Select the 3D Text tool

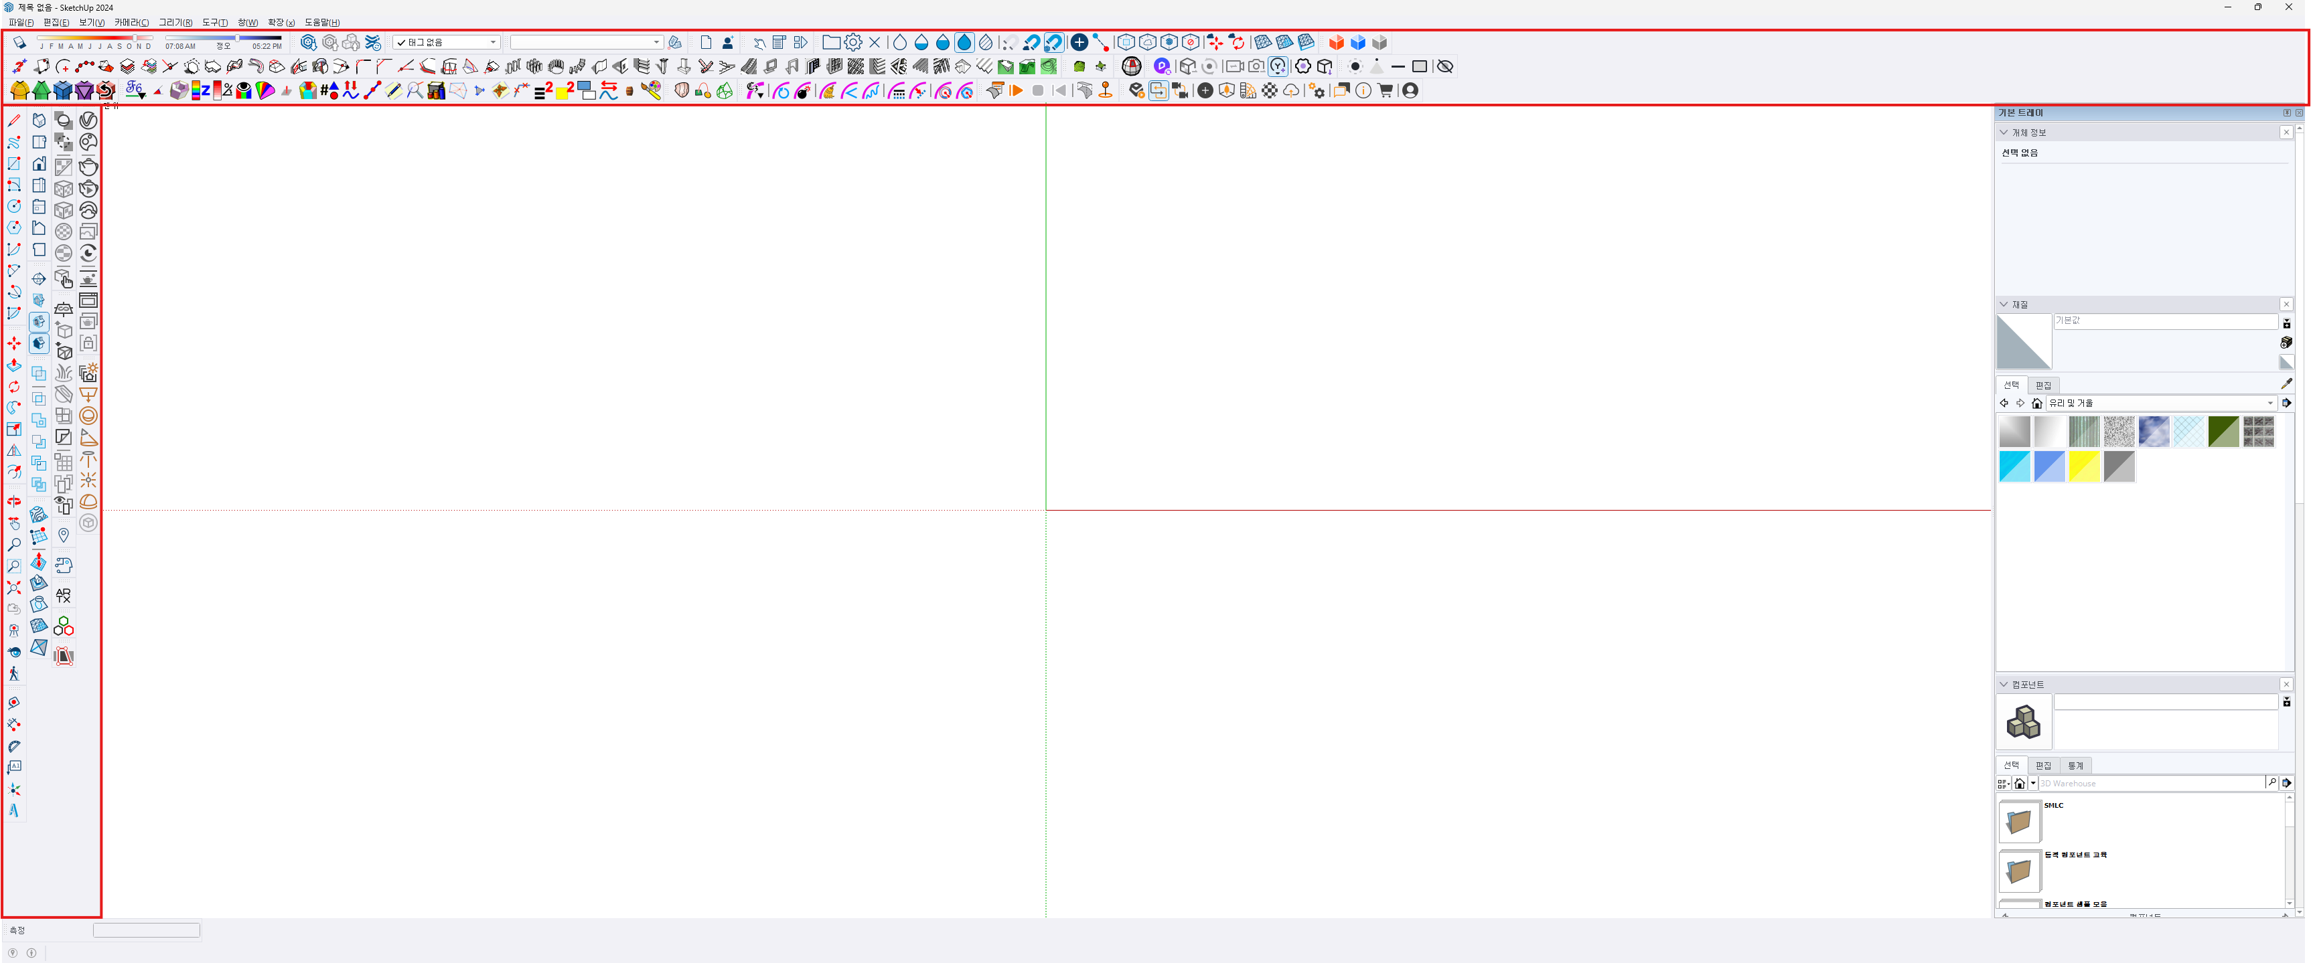pos(14,810)
